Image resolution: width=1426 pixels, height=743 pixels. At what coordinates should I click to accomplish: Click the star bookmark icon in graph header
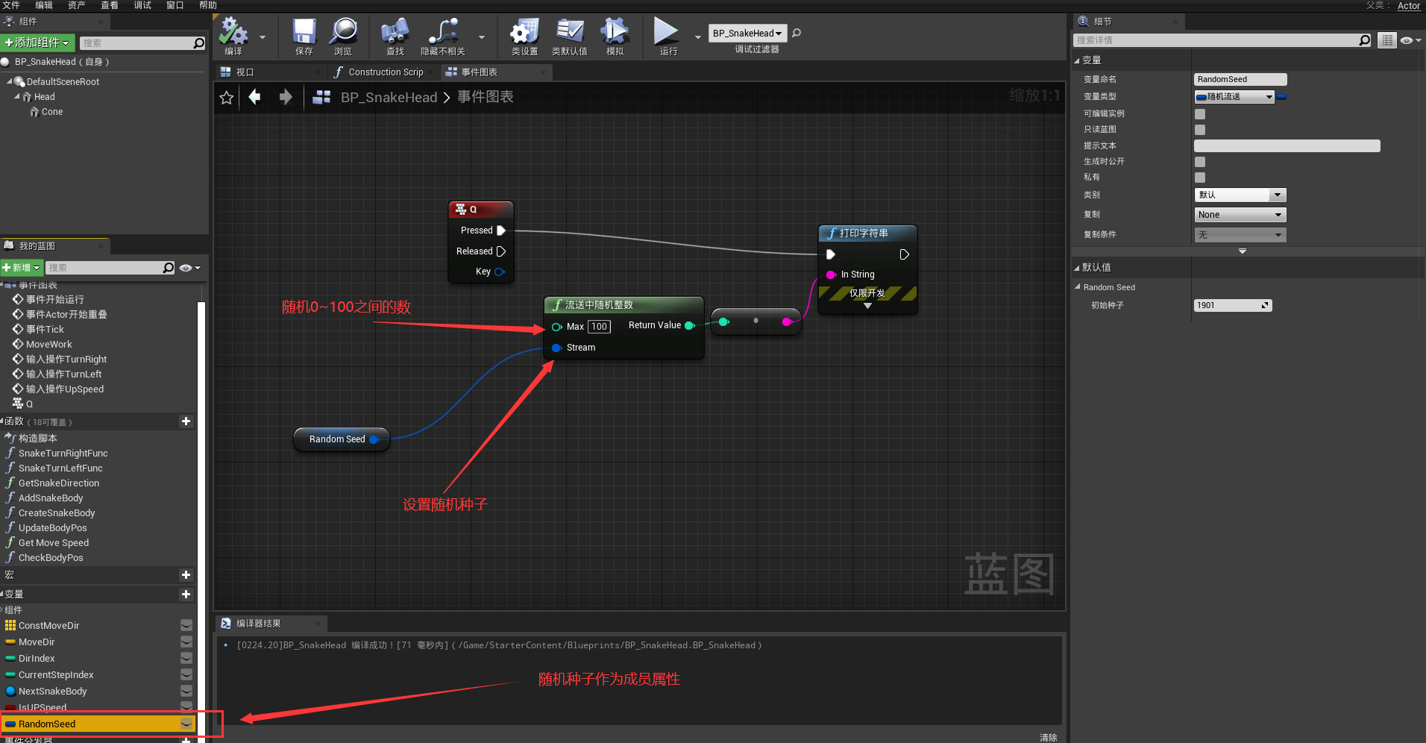click(x=227, y=98)
